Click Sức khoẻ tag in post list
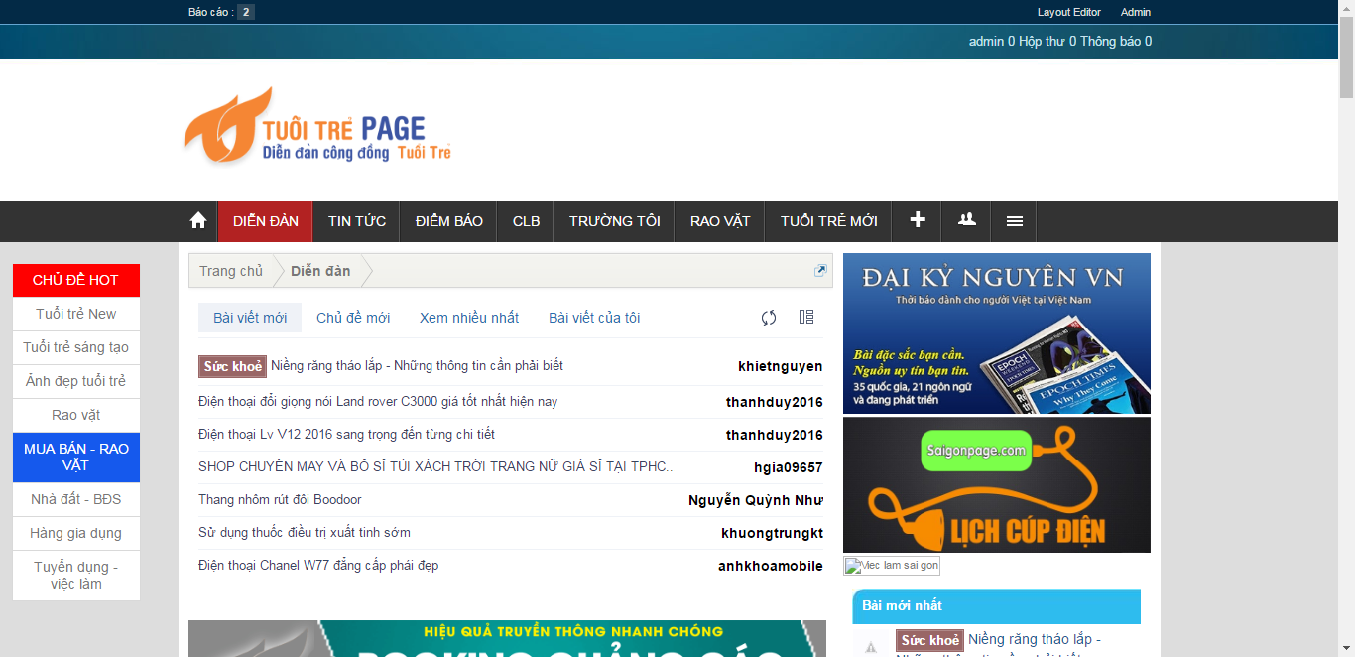1355x657 pixels. [232, 366]
